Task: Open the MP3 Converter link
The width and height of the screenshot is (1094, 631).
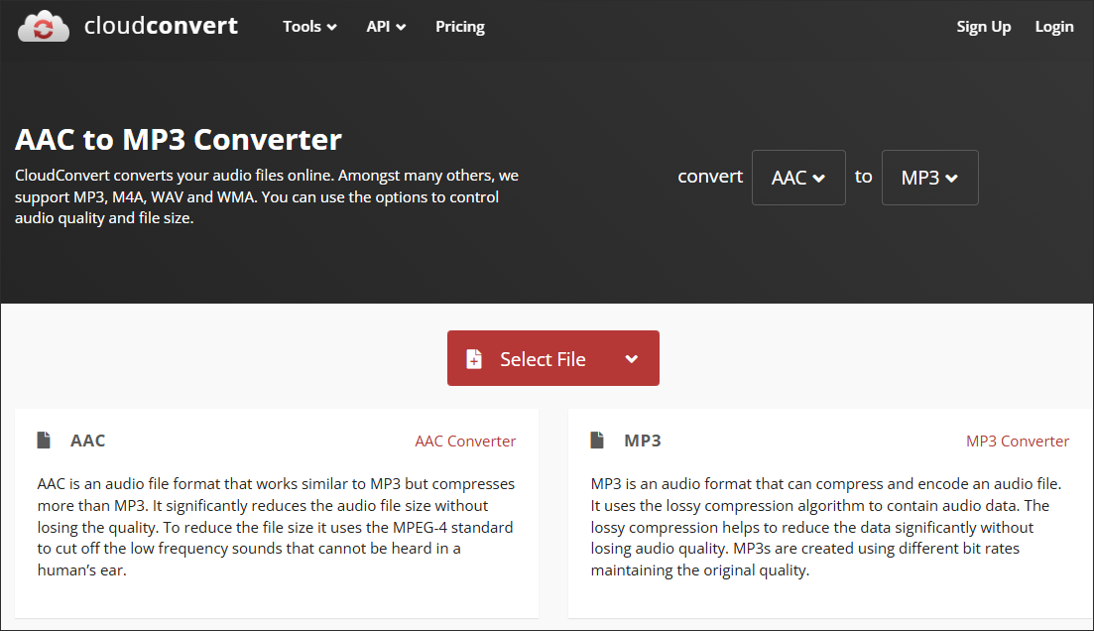Action: (1018, 442)
